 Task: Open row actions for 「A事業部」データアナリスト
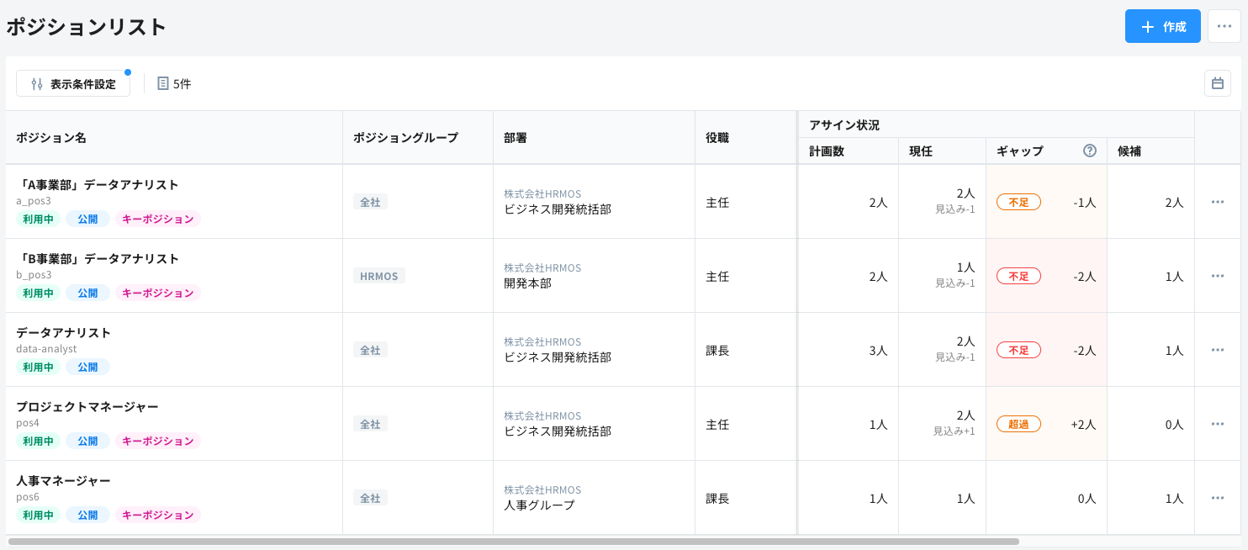(x=1217, y=201)
